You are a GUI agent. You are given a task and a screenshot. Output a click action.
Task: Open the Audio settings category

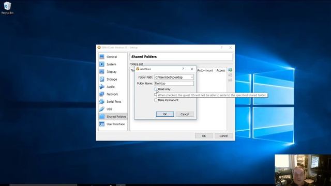click(113, 87)
